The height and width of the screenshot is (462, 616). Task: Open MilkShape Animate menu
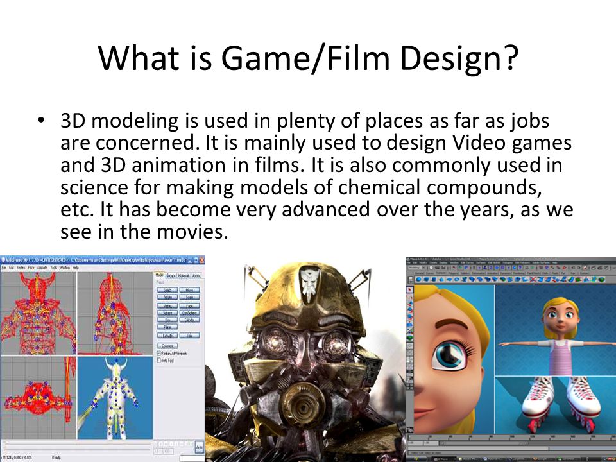42,268
